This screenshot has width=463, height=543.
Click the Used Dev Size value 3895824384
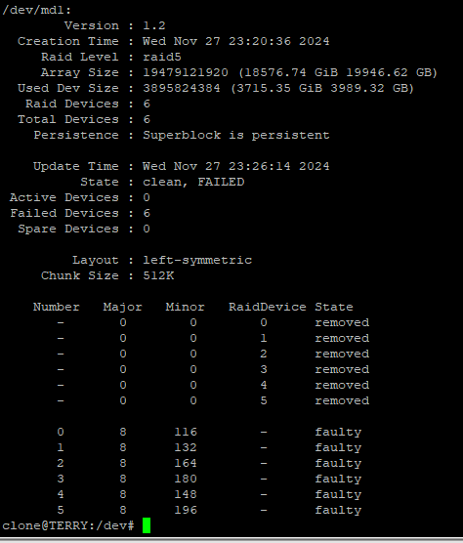click(x=182, y=88)
